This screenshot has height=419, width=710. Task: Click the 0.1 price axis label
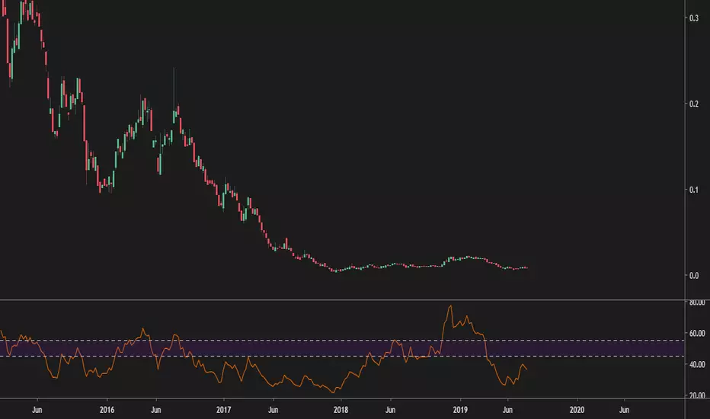coord(694,190)
